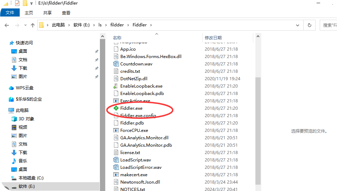
Task: Expand the chevron after fildder in breadcrumb
Action: coord(128,25)
